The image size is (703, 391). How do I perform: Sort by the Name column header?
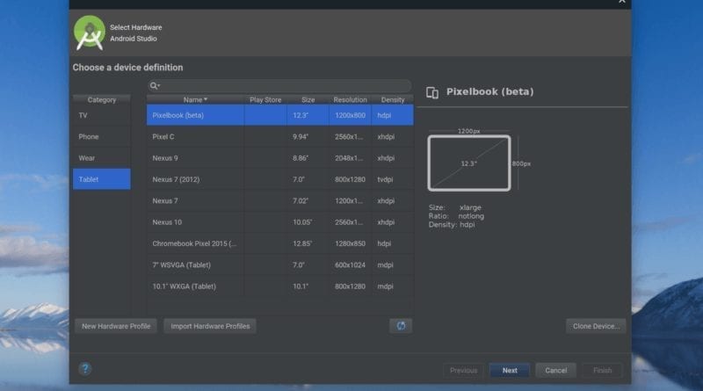195,99
